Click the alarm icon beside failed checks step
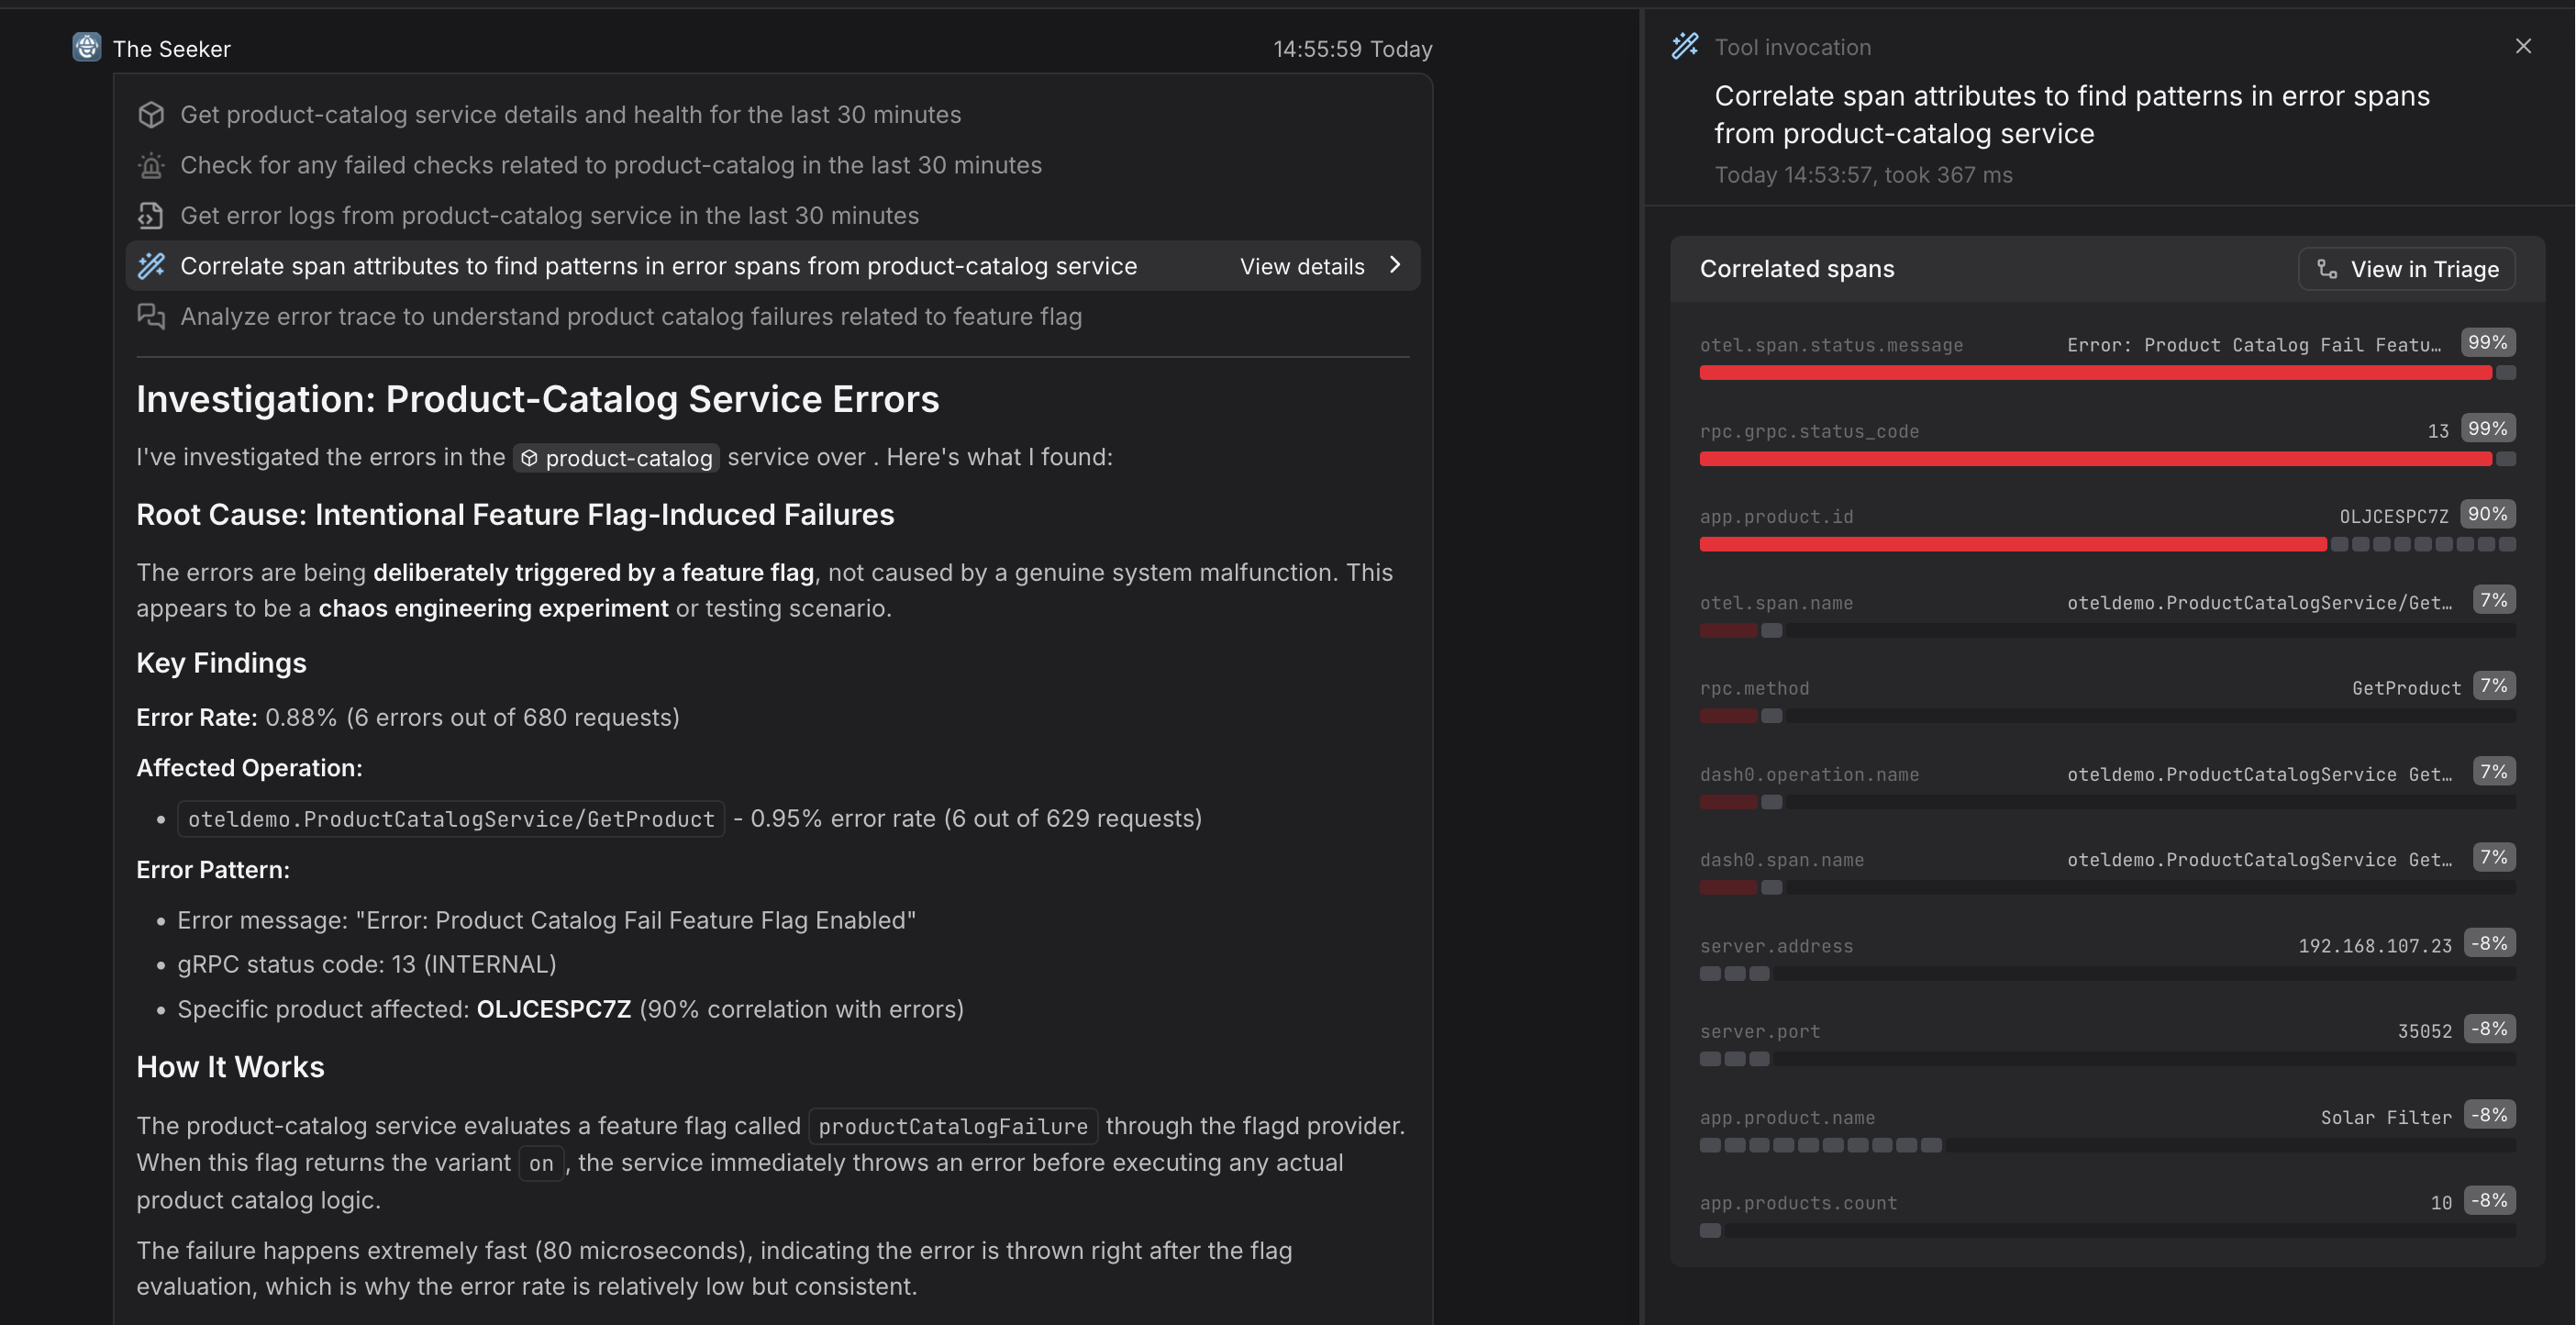Image resolution: width=2576 pixels, height=1325 pixels. [151, 165]
